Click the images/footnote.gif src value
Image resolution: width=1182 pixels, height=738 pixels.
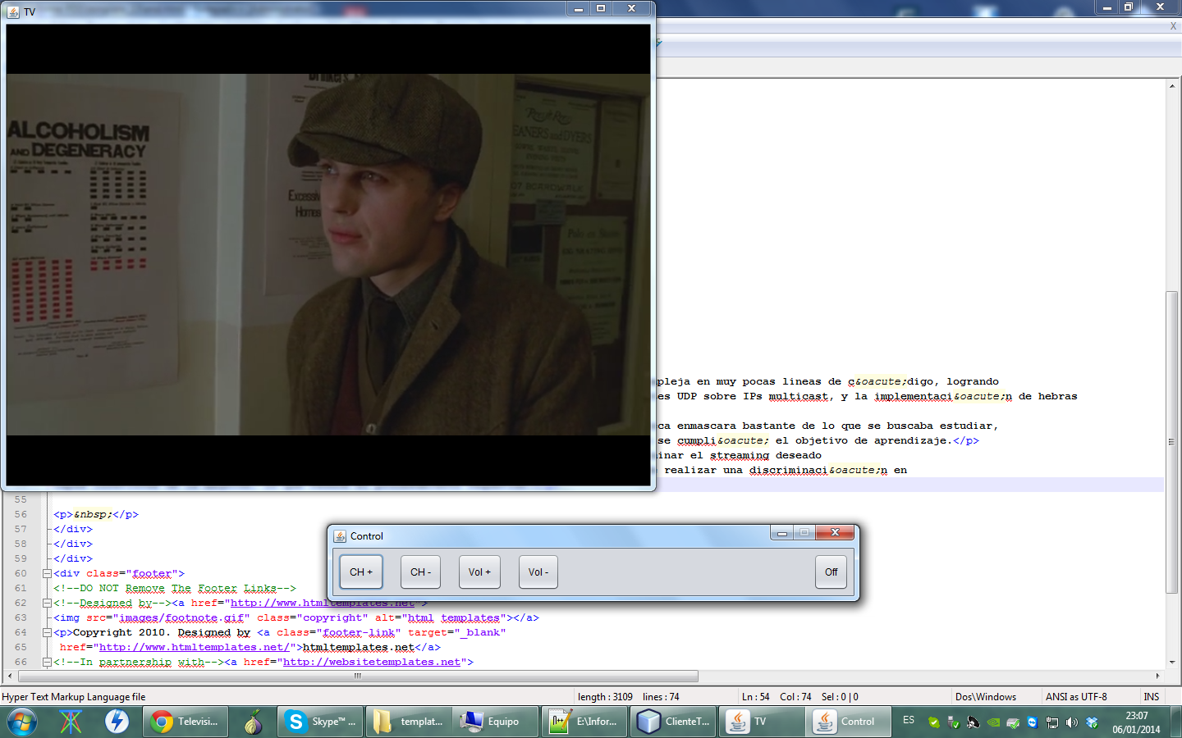tap(181, 618)
